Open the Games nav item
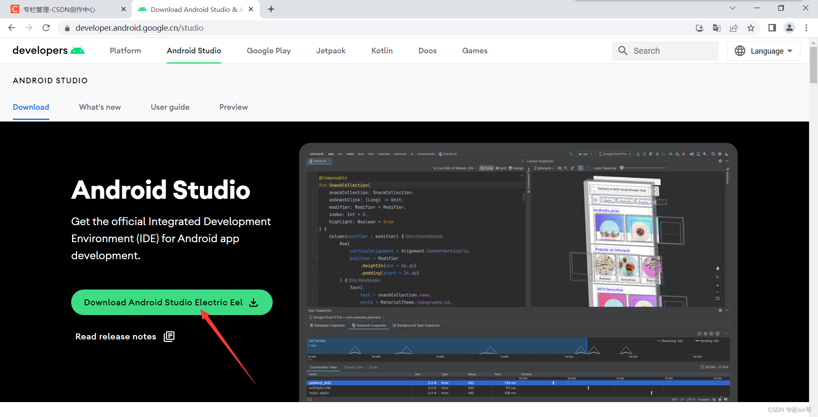Image resolution: width=818 pixels, height=417 pixels. pos(475,51)
